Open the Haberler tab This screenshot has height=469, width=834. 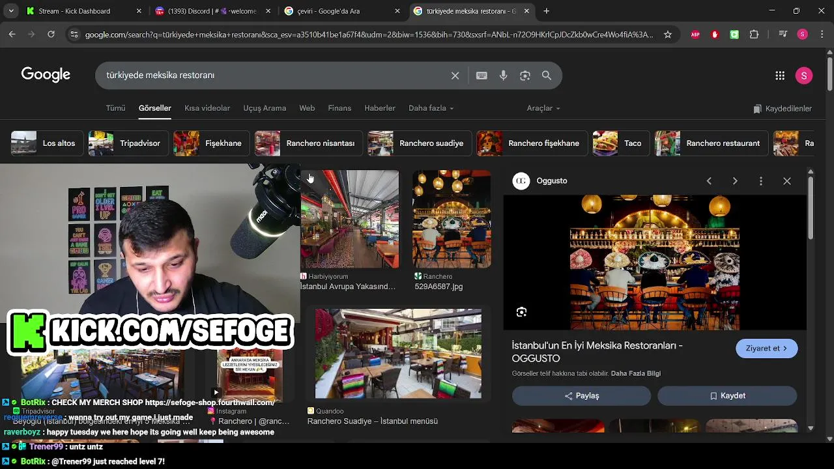380,108
